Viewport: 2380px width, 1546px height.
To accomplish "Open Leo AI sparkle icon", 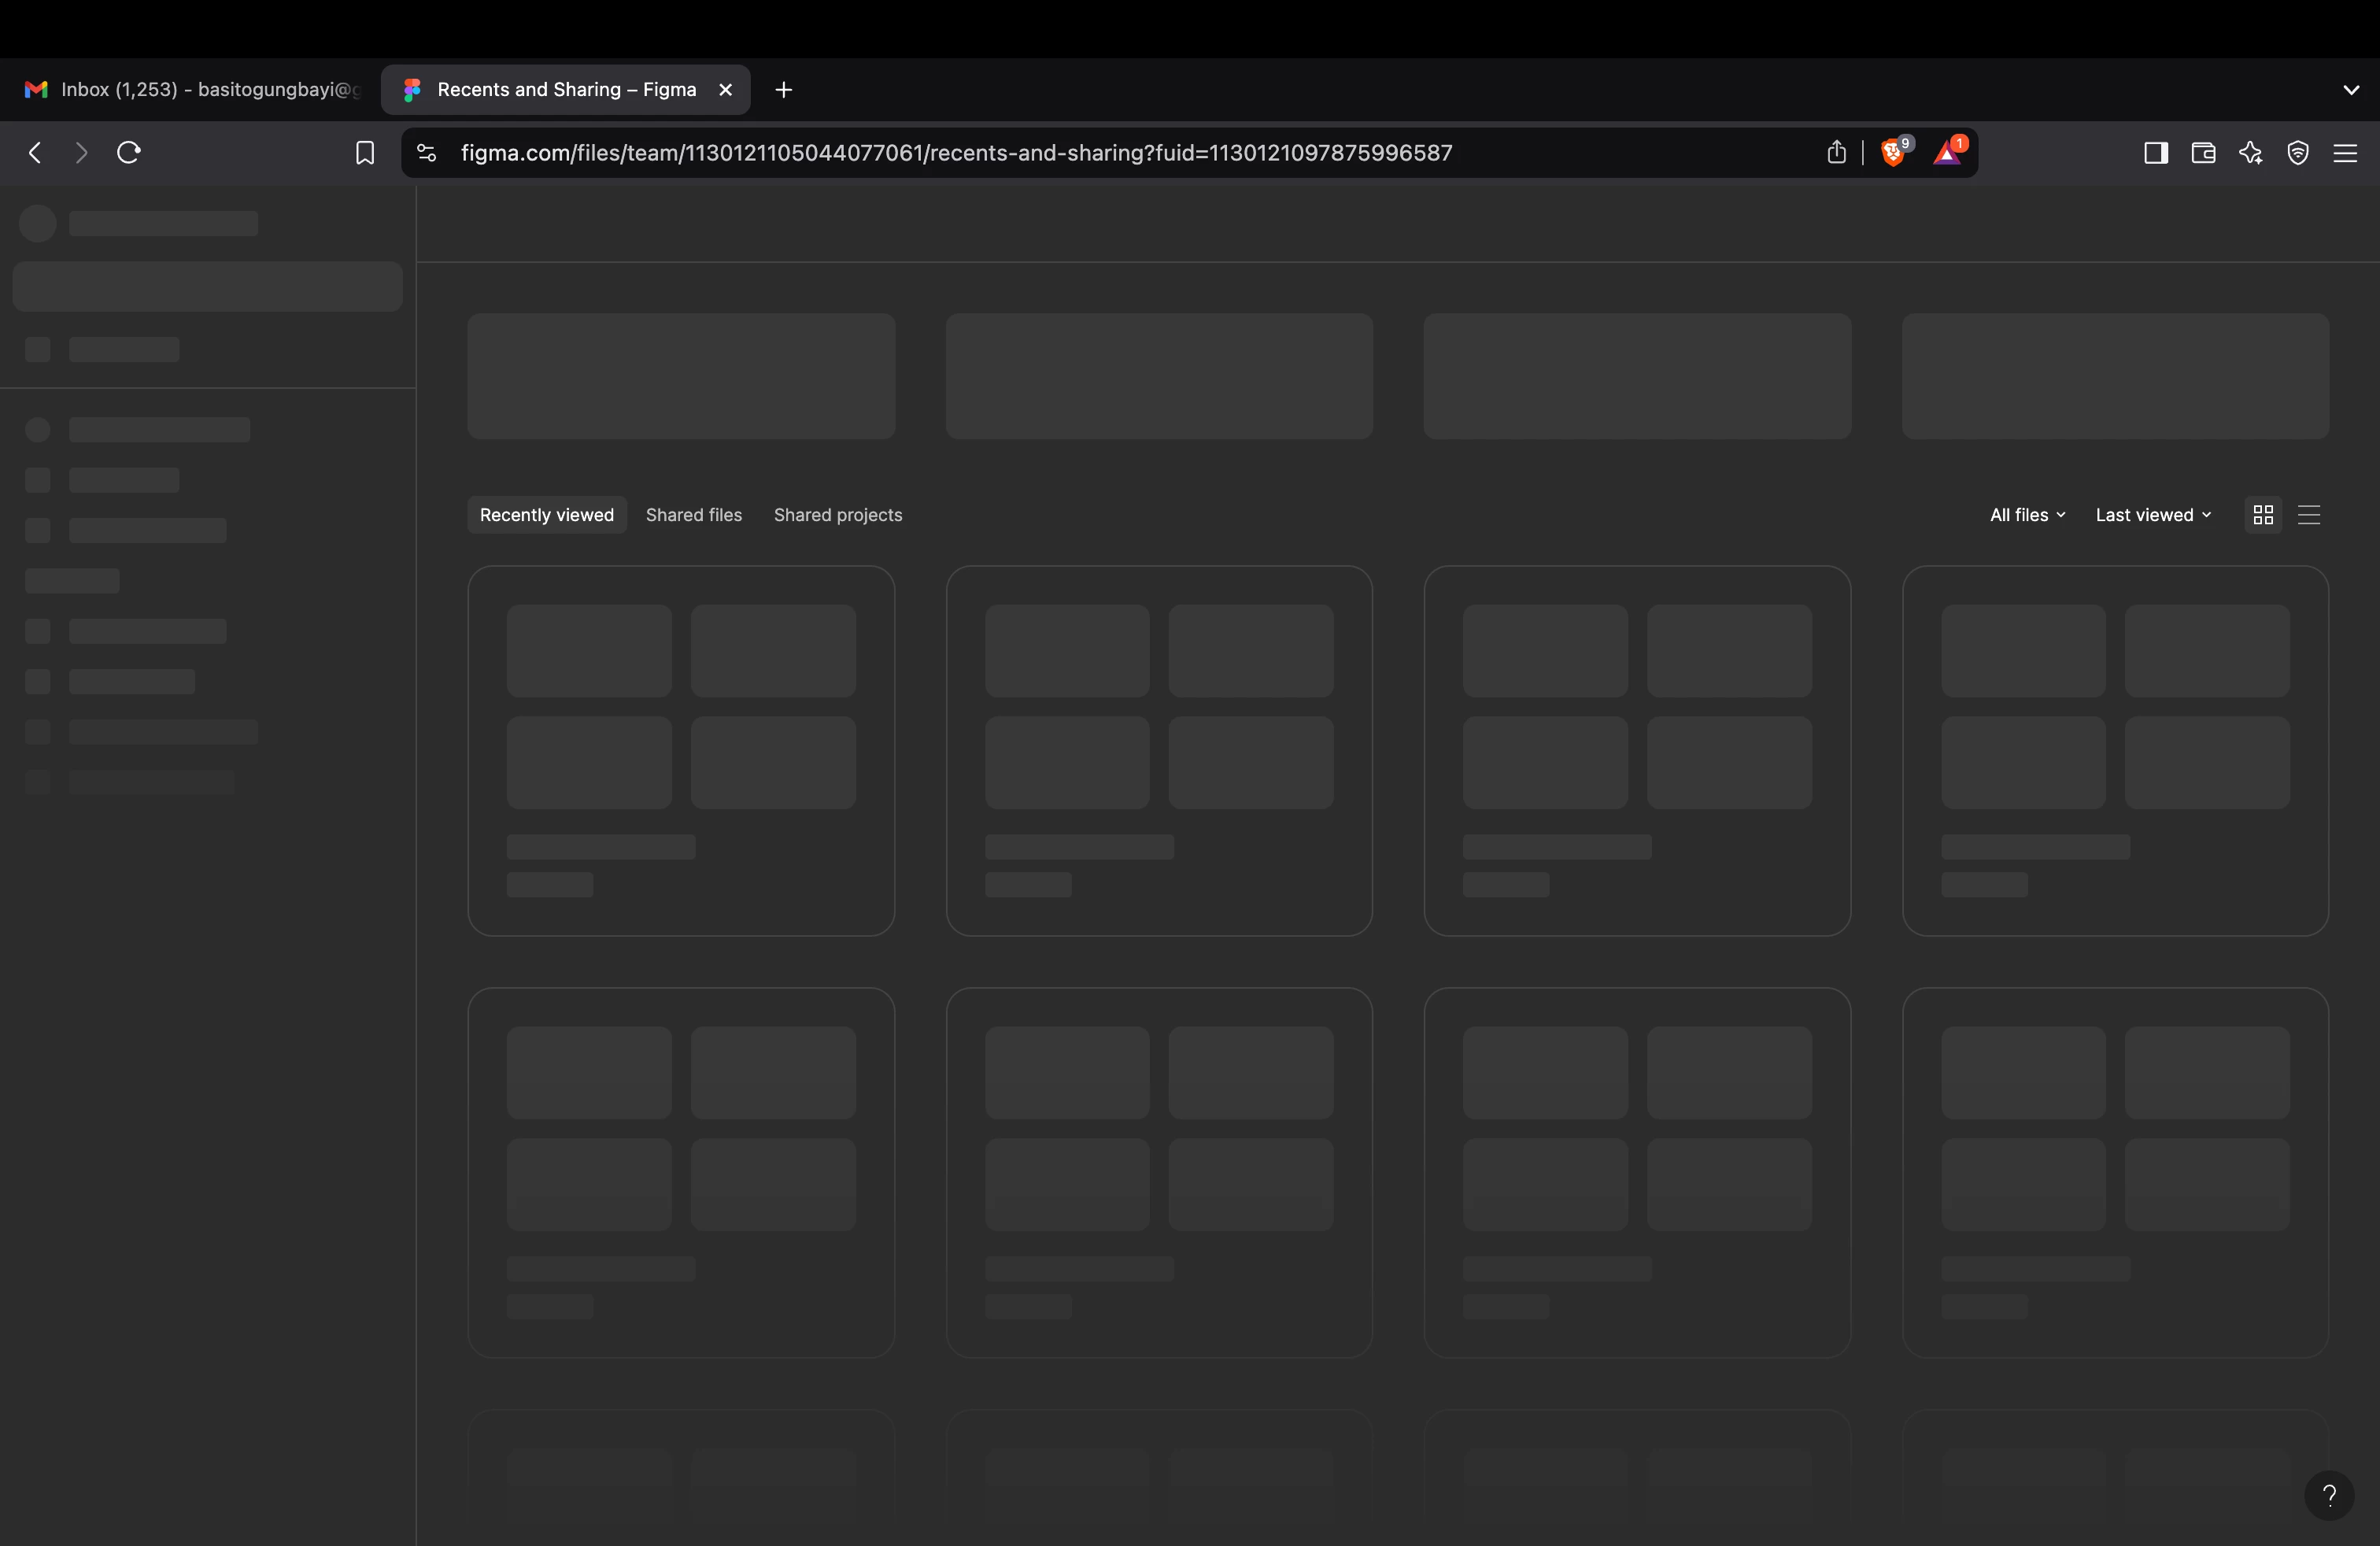I will (2250, 153).
